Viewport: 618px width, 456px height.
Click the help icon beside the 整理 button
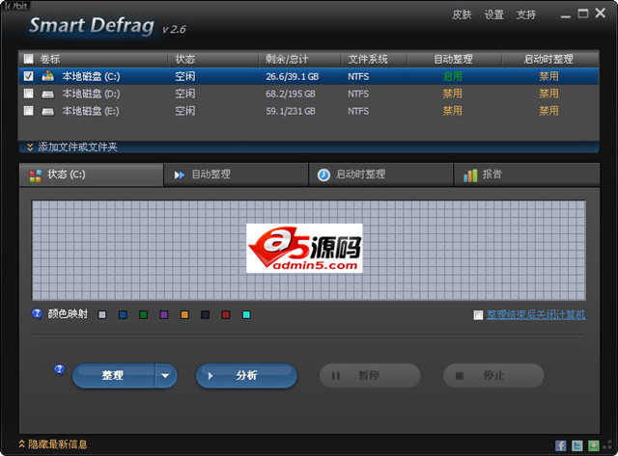[59, 369]
